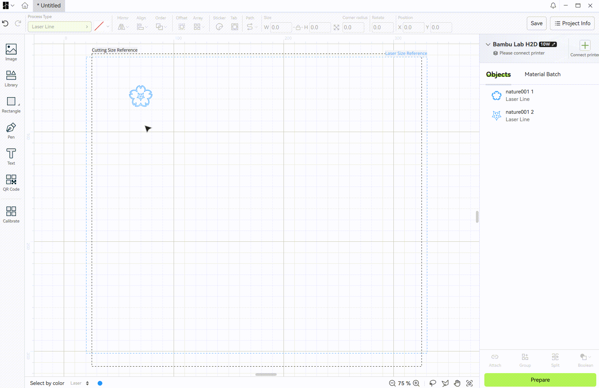Open the Process Type Laser Line dropdown
This screenshot has height=388, width=599.
(59, 27)
